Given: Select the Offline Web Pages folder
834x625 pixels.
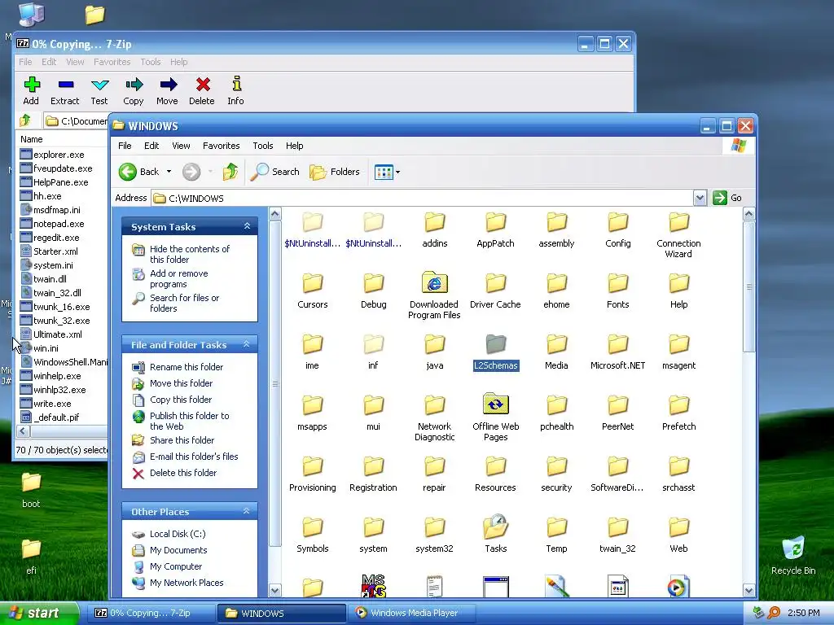Looking at the screenshot, I should (496, 417).
